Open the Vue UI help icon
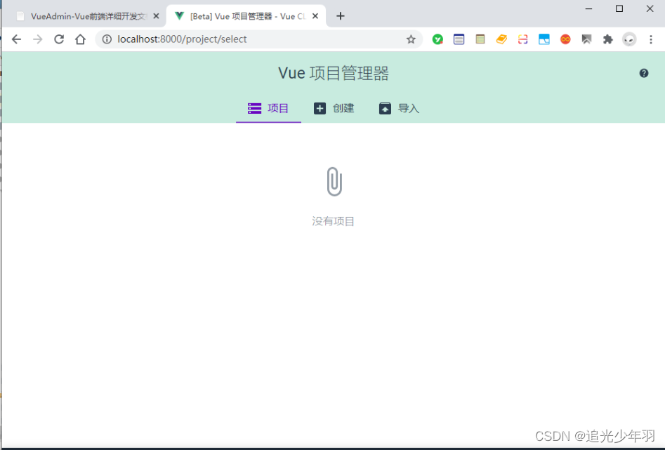Screen dimensions: 665x450 click(x=644, y=72)
